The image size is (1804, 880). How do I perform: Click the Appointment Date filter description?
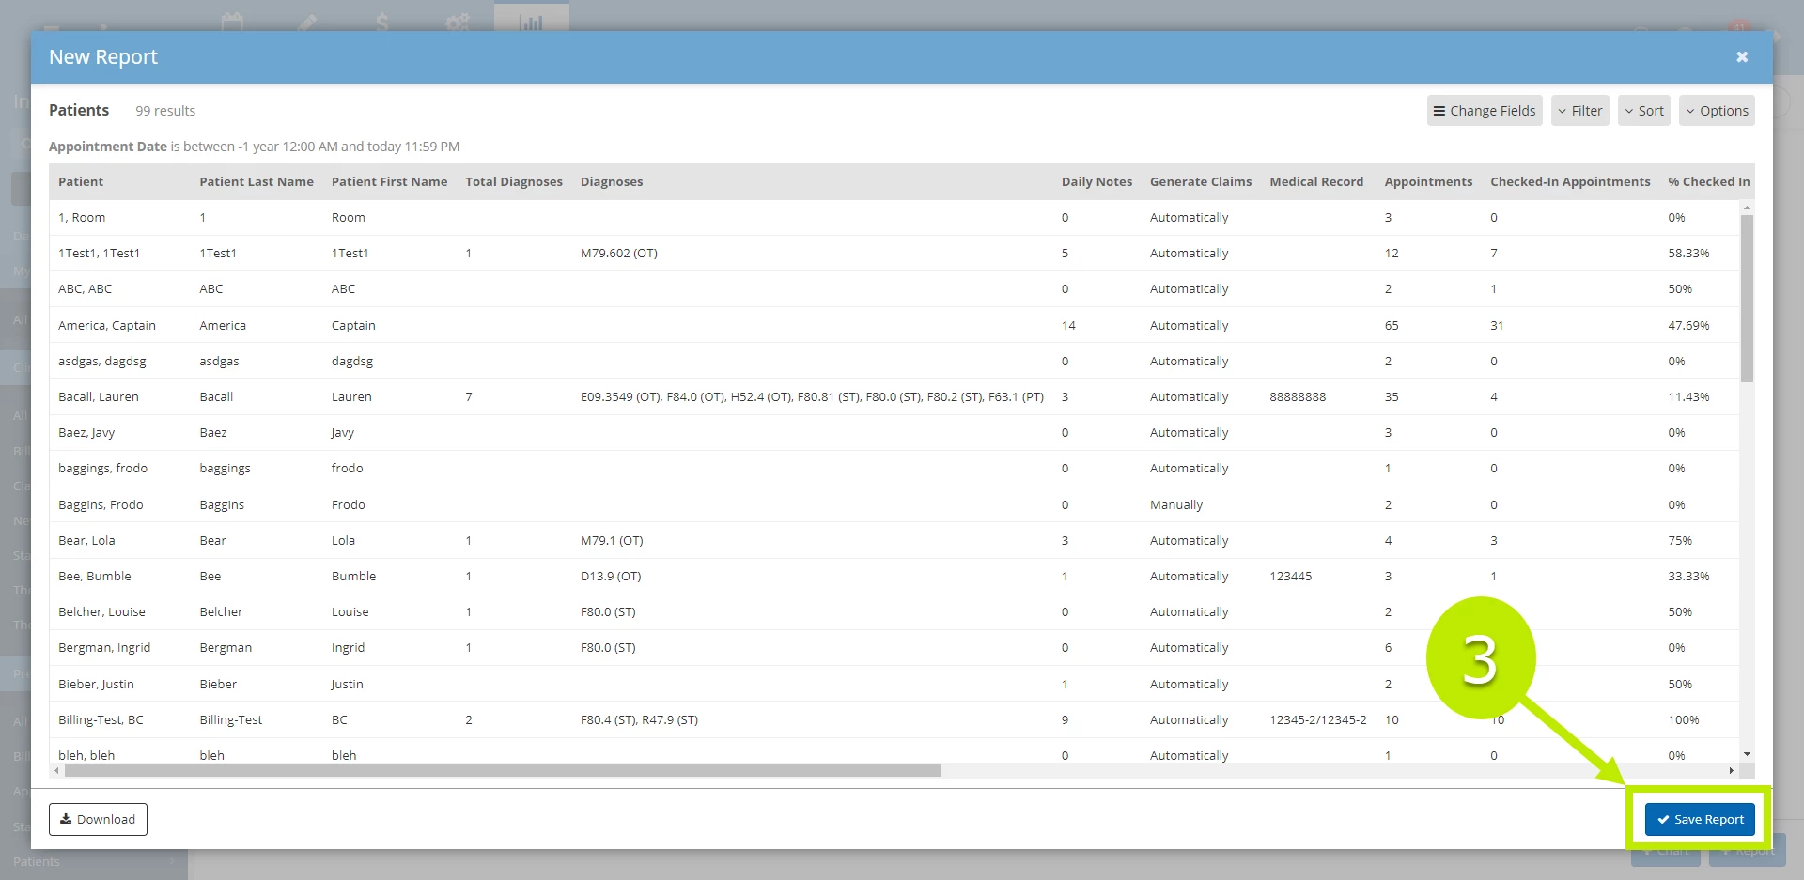(254, 147)
